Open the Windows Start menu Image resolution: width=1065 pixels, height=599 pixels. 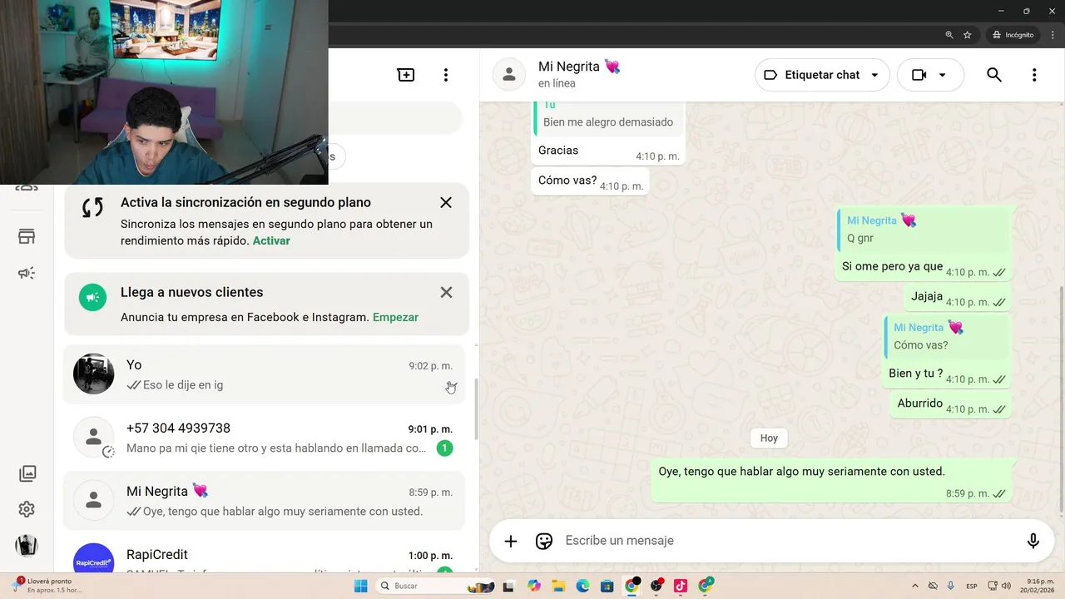point(360,586)
